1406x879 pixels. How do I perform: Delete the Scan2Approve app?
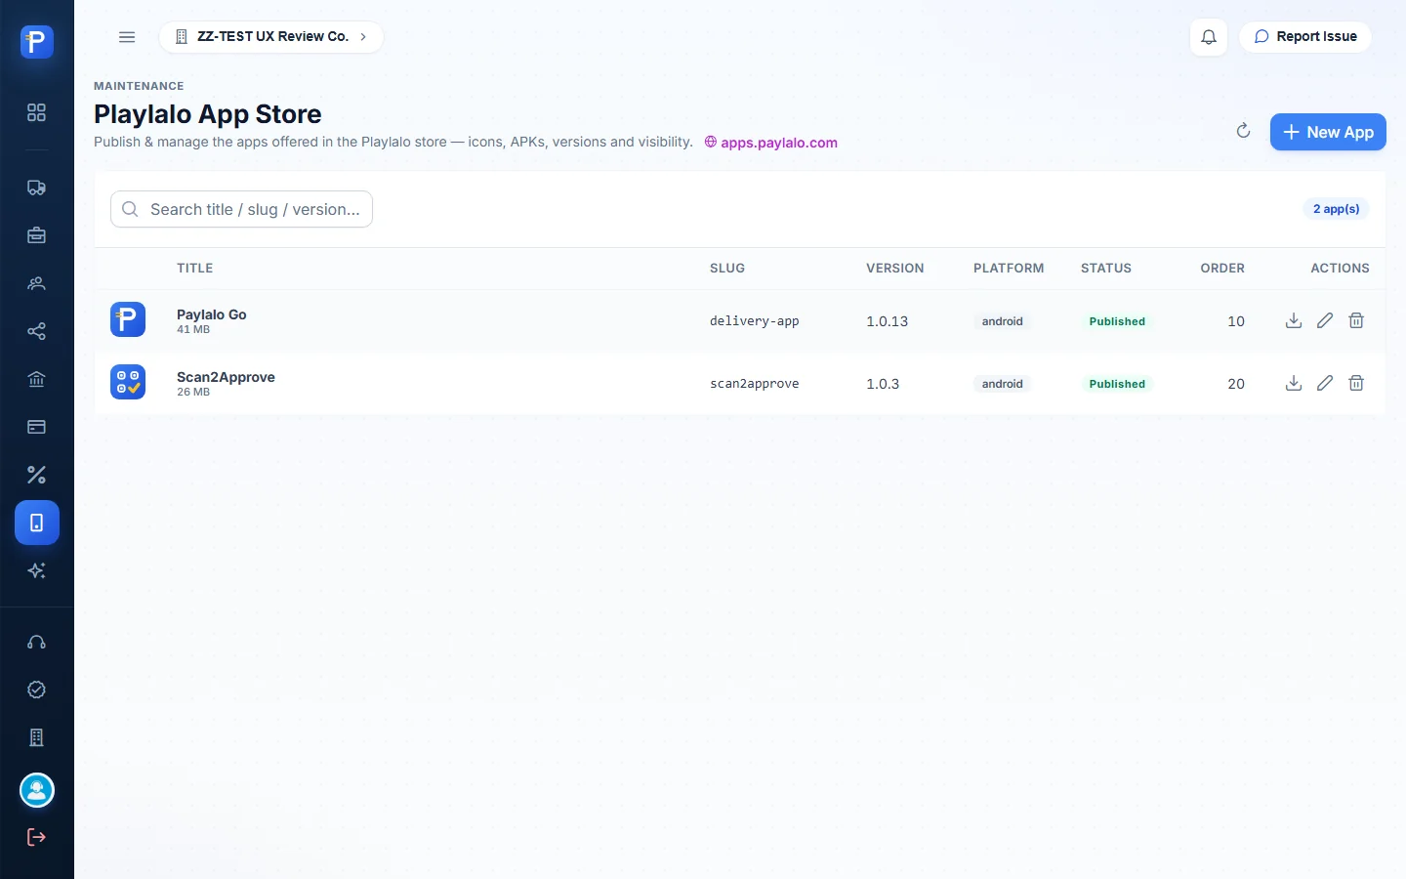point(1356,383)
